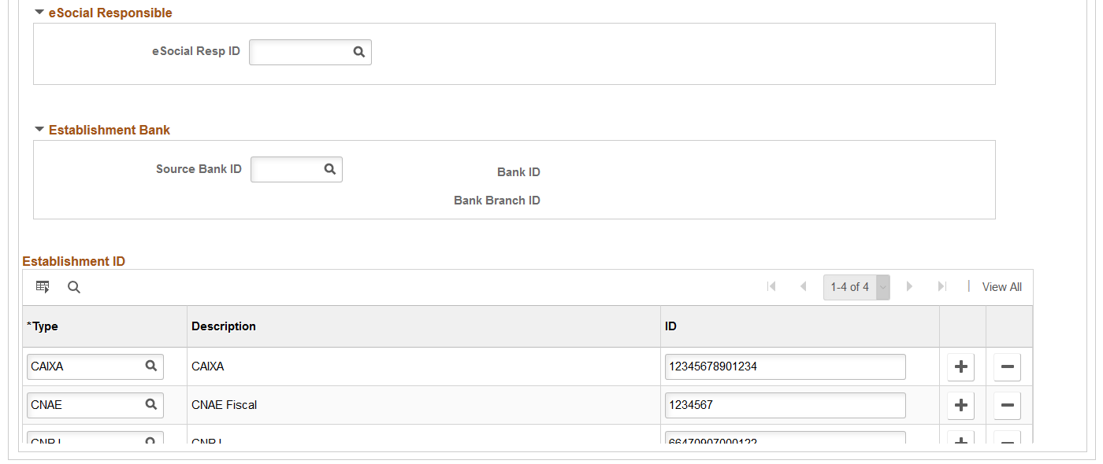Click the Find search icon in grid toolbar
The image size is (1103, 464).
point(74,287)
